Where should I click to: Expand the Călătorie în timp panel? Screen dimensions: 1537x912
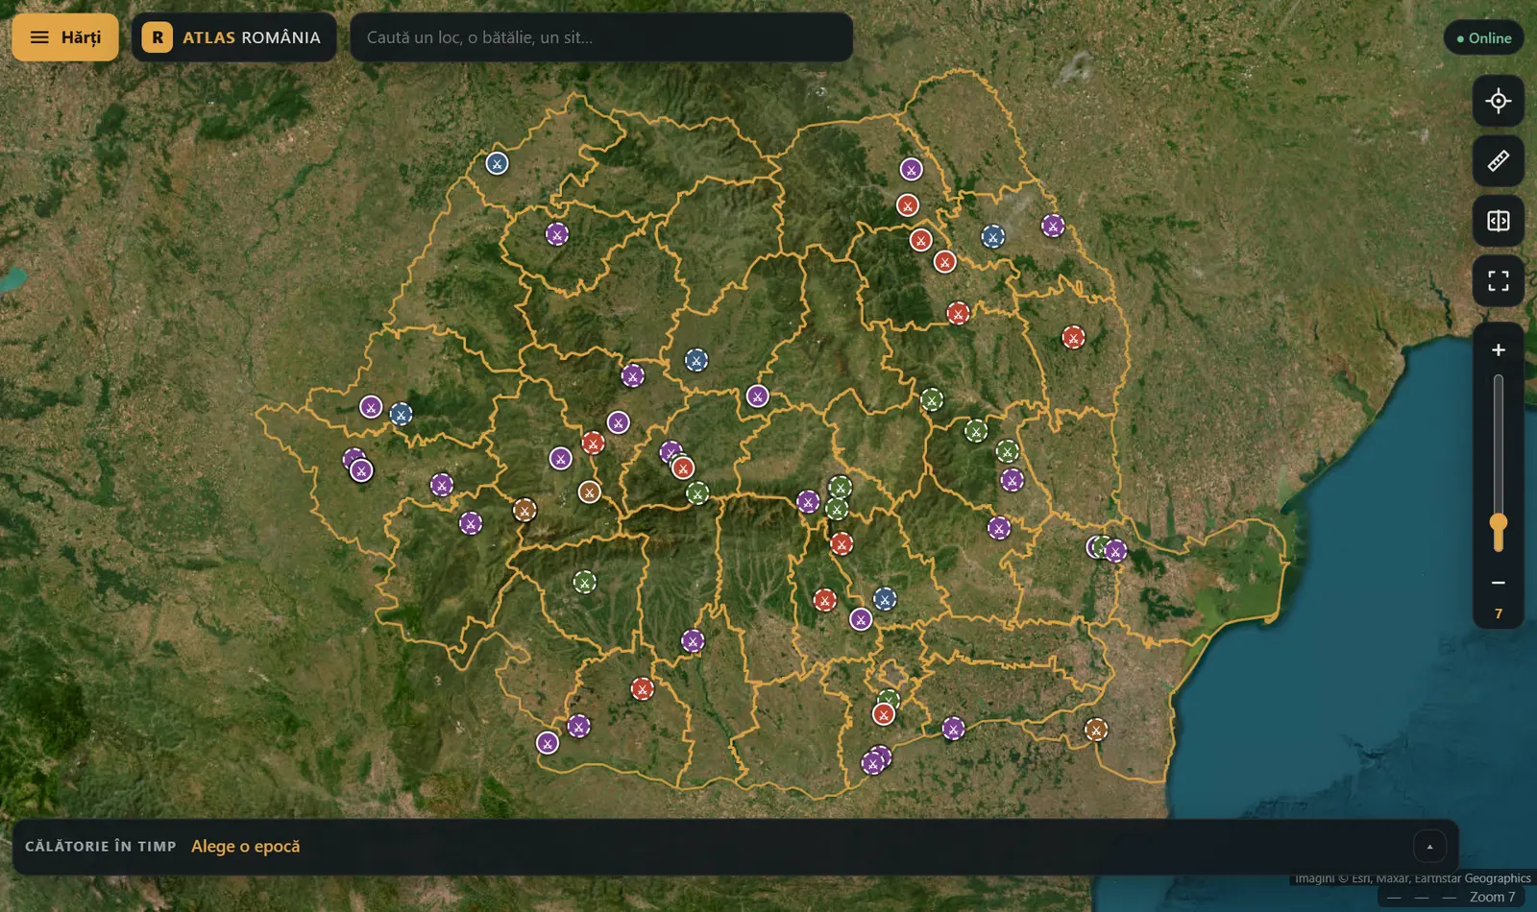coord(1429,847)
